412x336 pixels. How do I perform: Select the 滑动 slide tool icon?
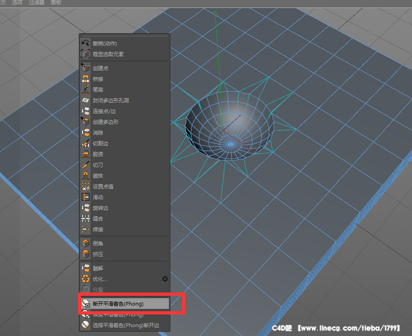[85, 197]
